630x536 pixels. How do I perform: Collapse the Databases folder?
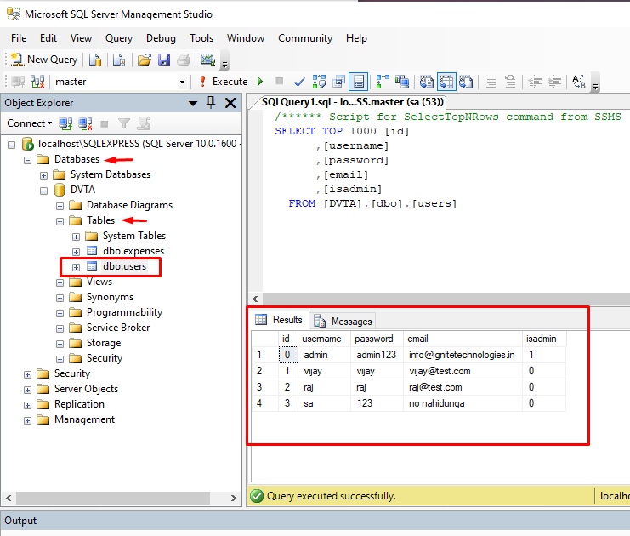tap(27, 160)
